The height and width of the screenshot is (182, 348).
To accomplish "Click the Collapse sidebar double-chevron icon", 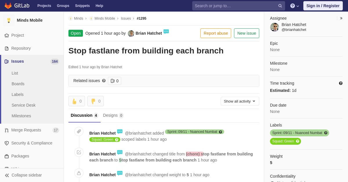I will (7, 175).
